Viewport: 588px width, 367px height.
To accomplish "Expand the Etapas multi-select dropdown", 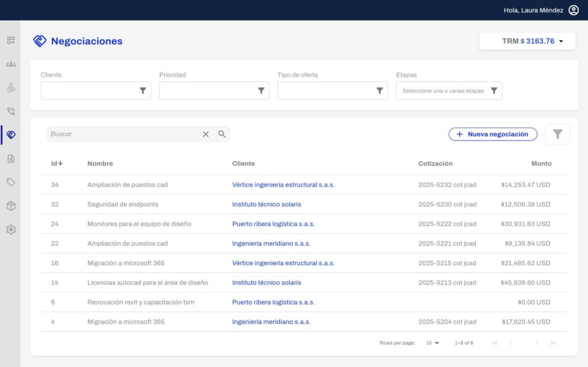I will (x=449, y=91).
